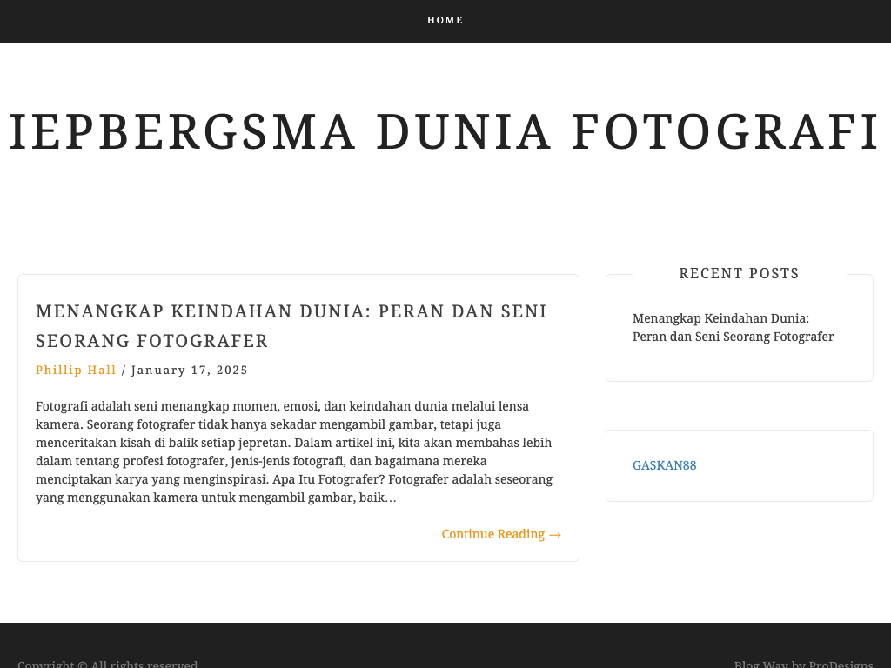The width and height of the screenshot is (891, 668).
Task: Visit the GASKAN88 sidebar link
Action: 664,465
